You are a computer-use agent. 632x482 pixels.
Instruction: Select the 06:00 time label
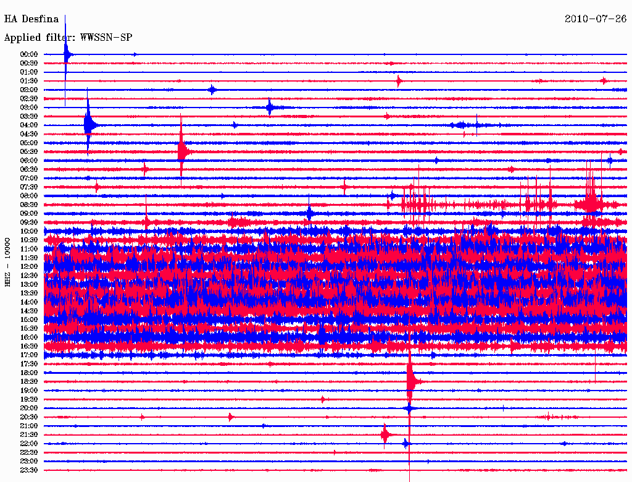29,161
